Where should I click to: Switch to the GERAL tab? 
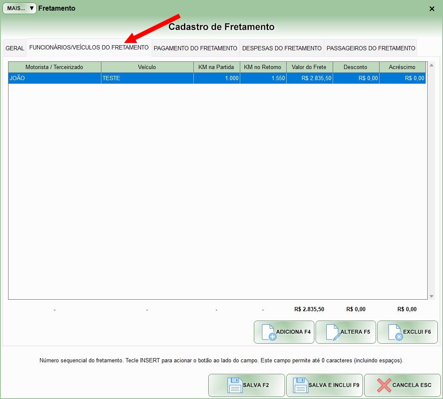[x=14, y=48]
